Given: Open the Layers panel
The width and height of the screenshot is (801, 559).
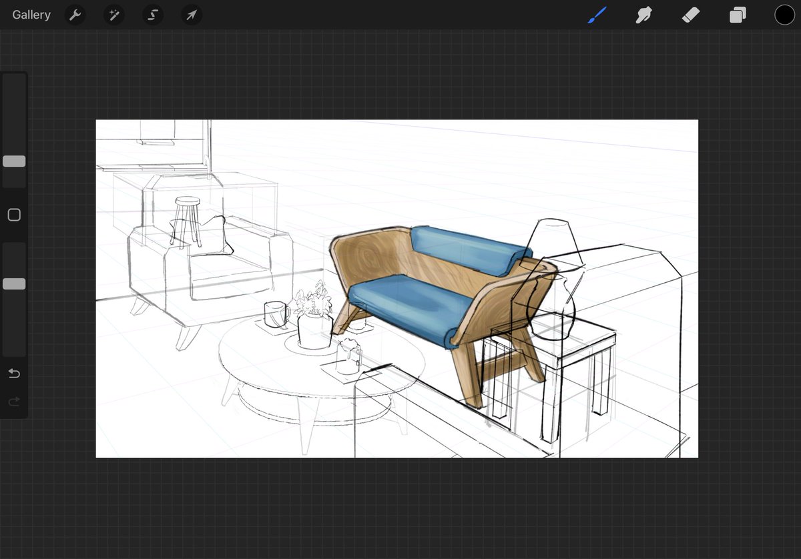Looking at the screenshot, I should point(738,15).
